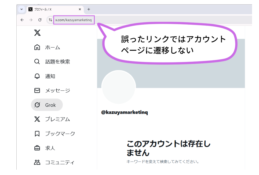259x175 pixels.
Task: Reload the current page
Action: (40, 20)
